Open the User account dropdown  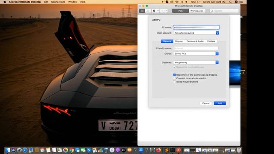tap(196, 33)
